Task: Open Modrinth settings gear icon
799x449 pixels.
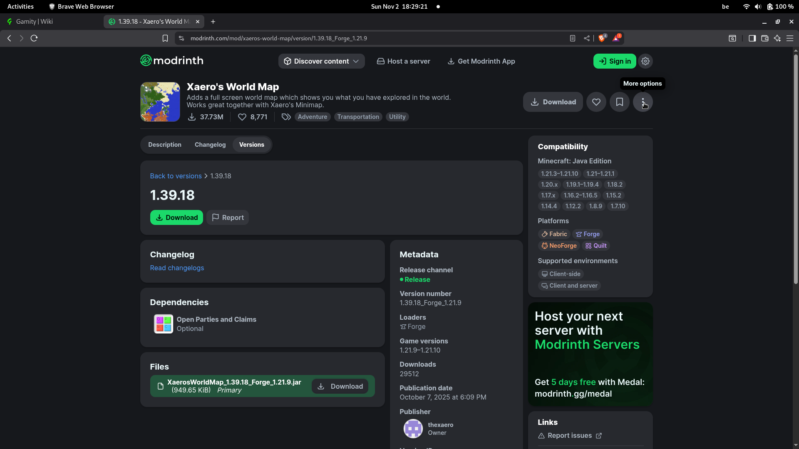Action: (x=645, y=61)
